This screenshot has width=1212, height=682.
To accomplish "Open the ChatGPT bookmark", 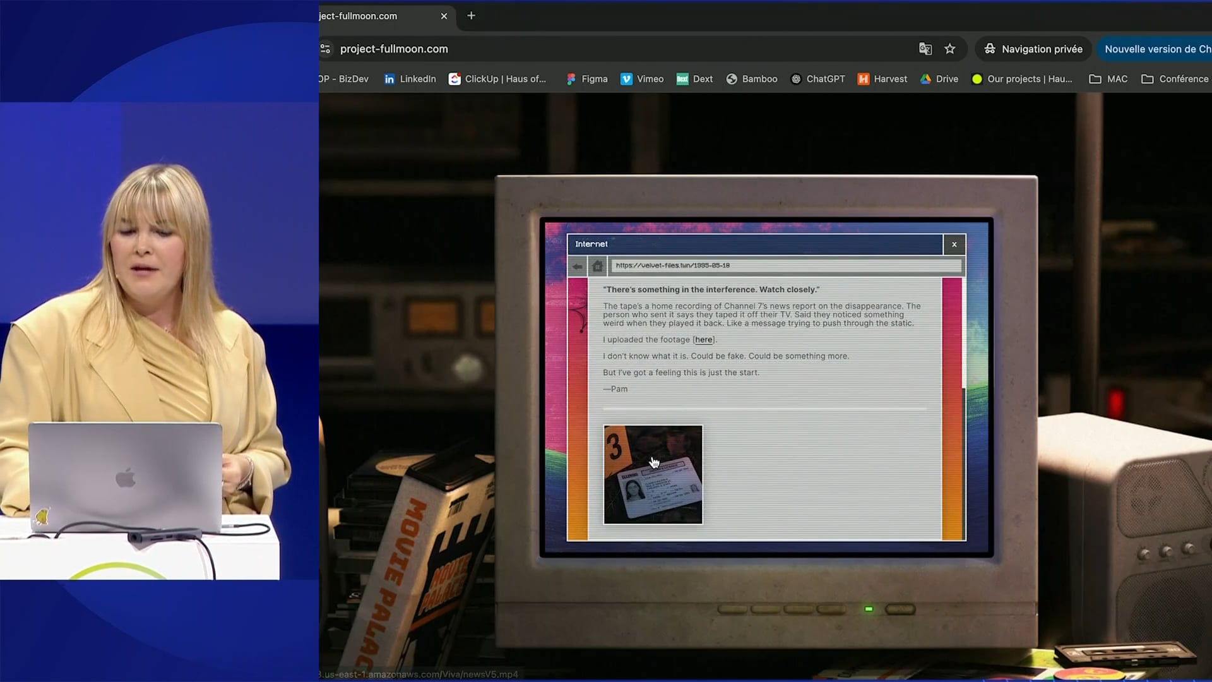I will (x=817, y=79).
